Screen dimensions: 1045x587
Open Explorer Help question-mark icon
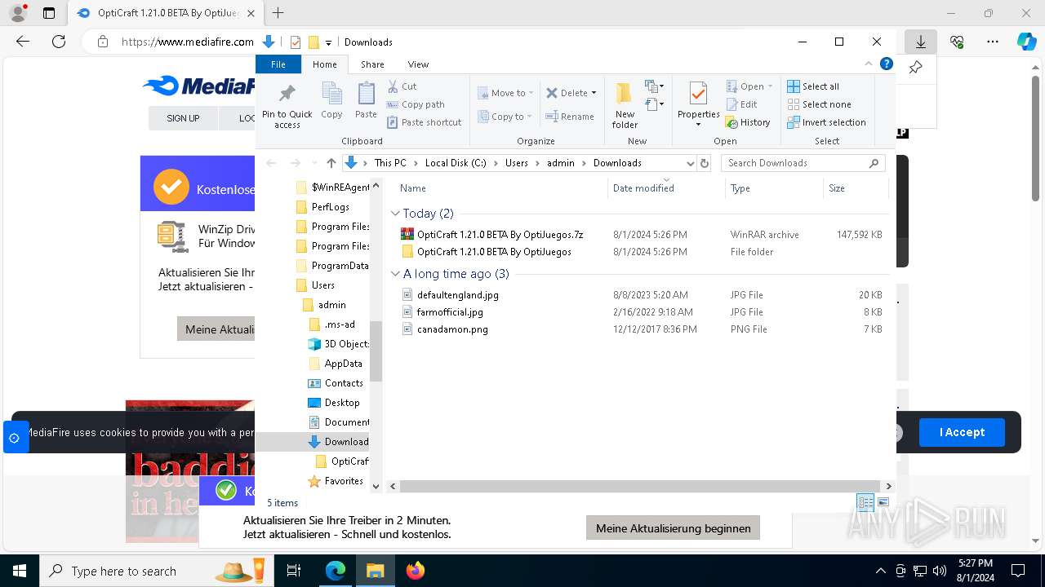(887, 64)
